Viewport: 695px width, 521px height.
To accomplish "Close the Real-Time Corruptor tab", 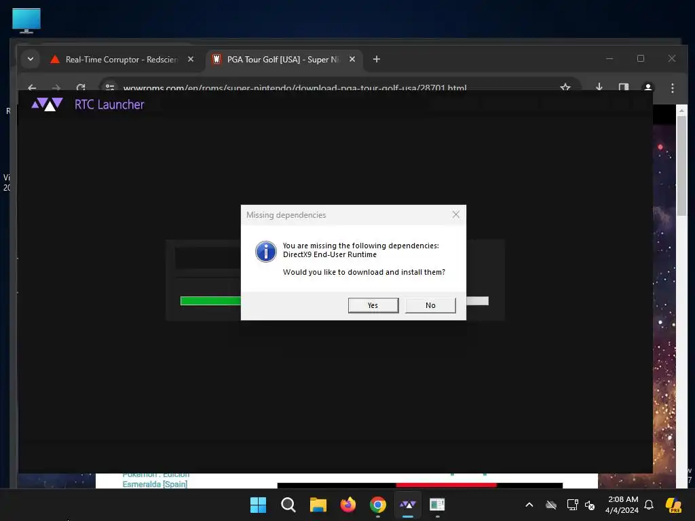I will coord(191,59).
